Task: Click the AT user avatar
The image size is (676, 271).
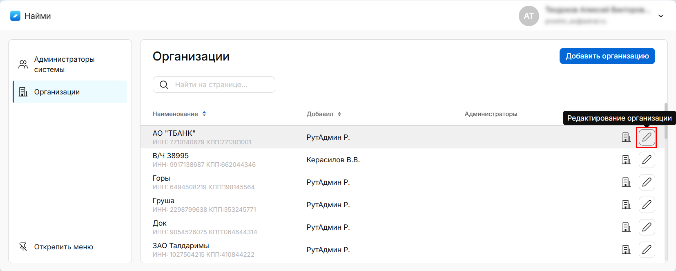Action: [x=529, y=16]
